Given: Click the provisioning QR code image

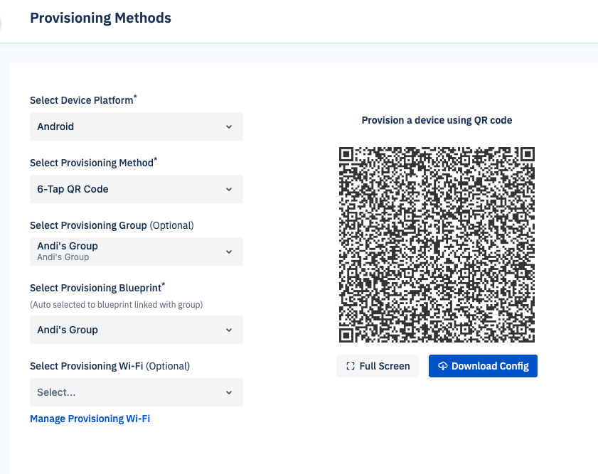Looking at the screenshot, I should pos(437,244).
